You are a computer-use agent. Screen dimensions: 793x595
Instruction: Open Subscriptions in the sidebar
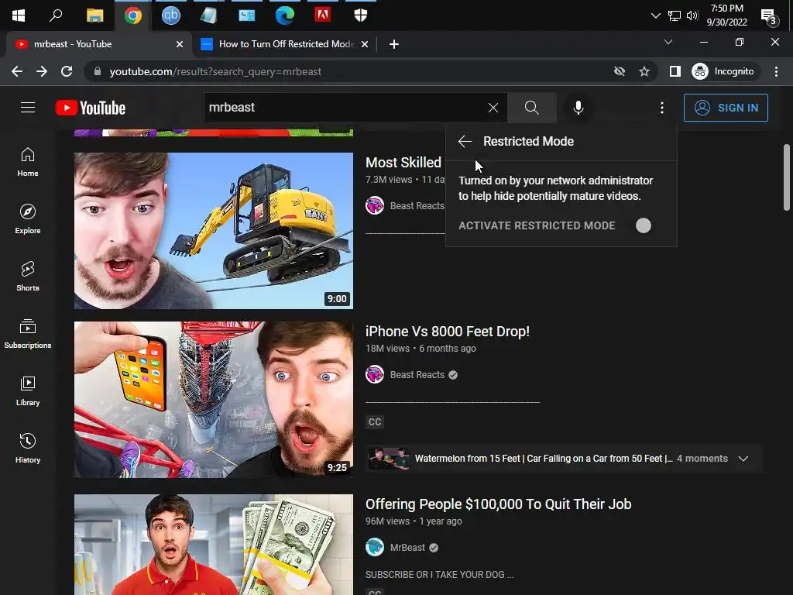click(28, 333)
